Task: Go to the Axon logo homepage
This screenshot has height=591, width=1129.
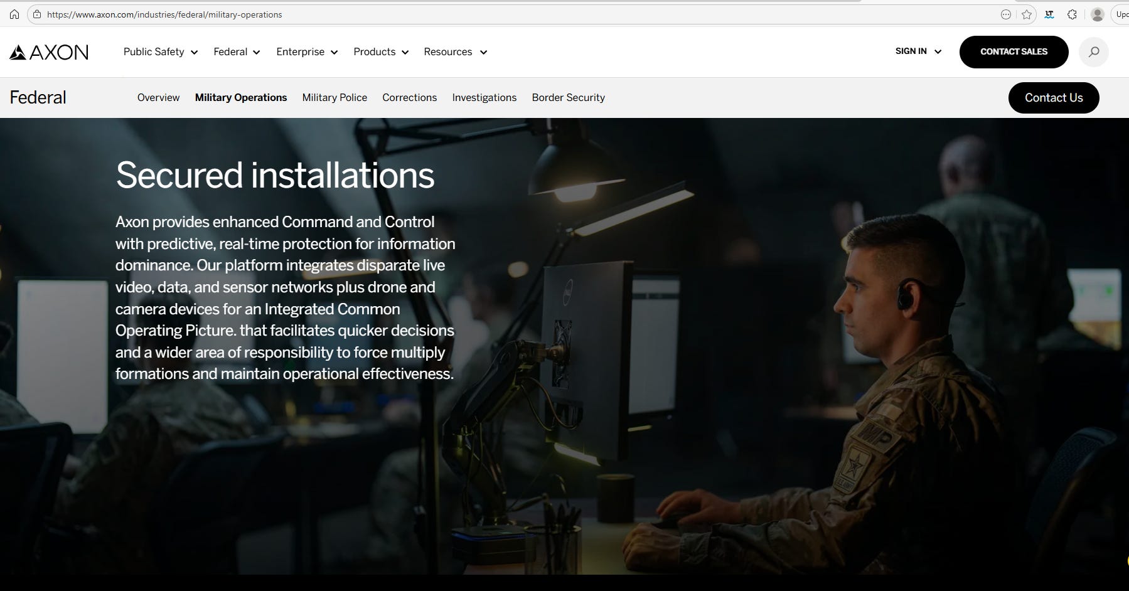Action: [x=49, y=52]
